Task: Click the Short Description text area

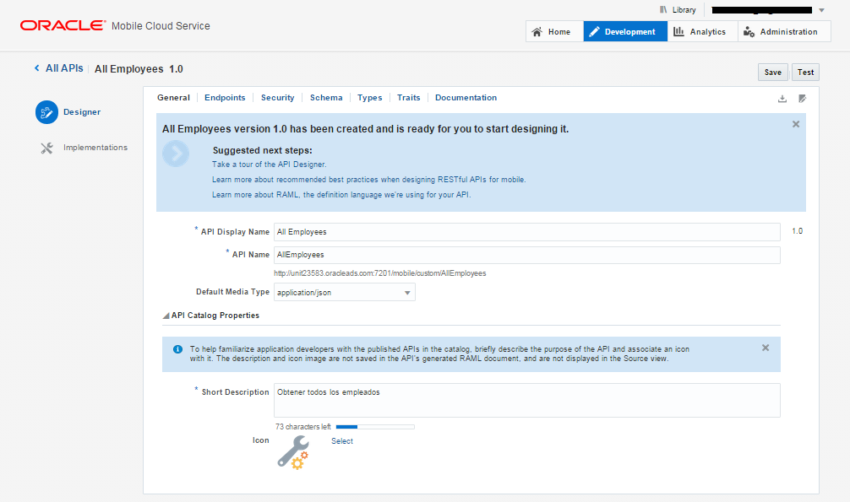Action: click(527, 400)
